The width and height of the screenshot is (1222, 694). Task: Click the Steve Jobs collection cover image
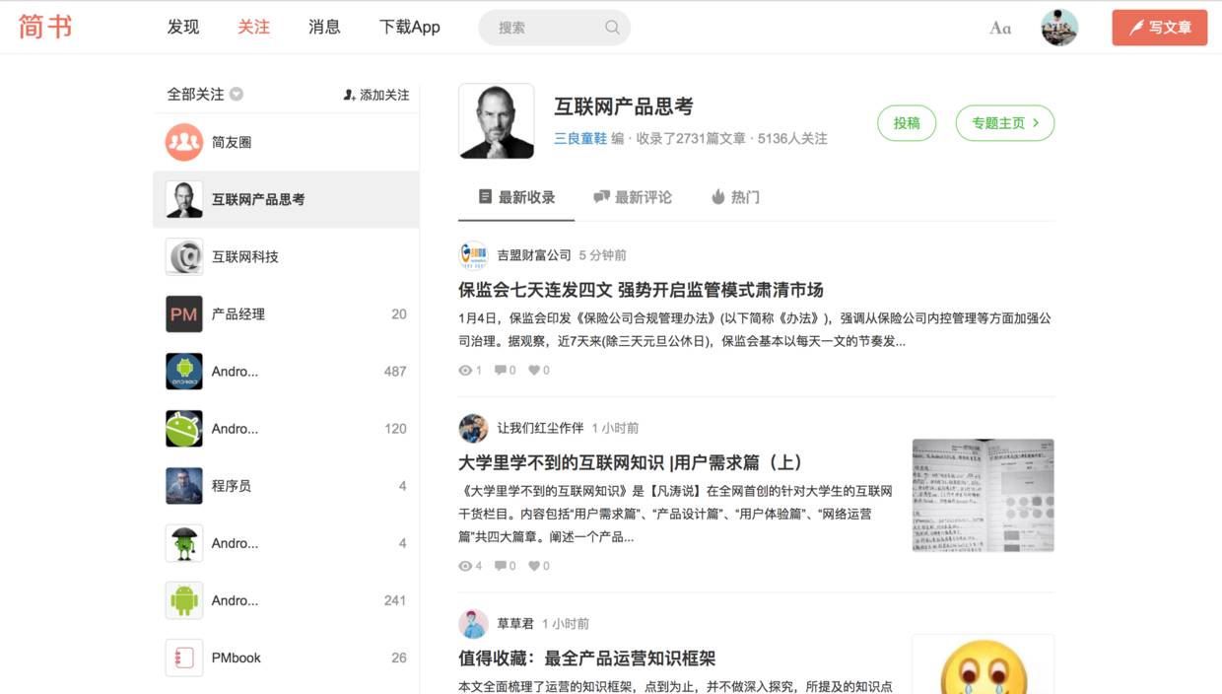pyautogui.click(x=497, y=121)
